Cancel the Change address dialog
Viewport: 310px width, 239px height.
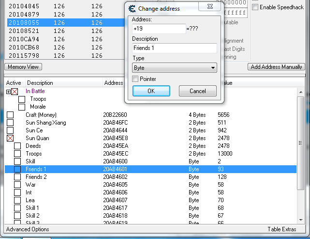pyautogui.click(x=197, y=91)
